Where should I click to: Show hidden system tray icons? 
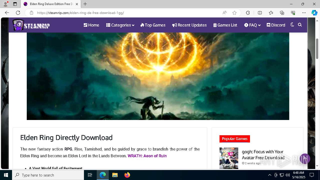click(269, 175)
